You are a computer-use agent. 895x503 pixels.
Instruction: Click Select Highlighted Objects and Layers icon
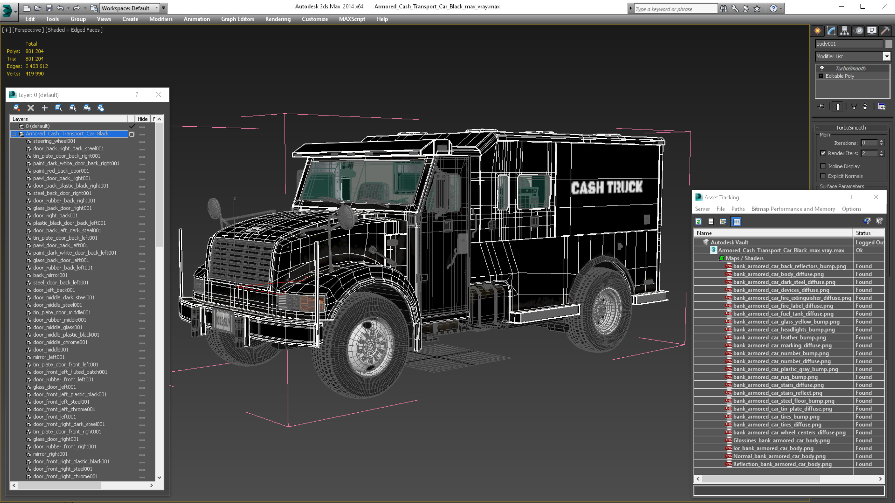point(58,108)
